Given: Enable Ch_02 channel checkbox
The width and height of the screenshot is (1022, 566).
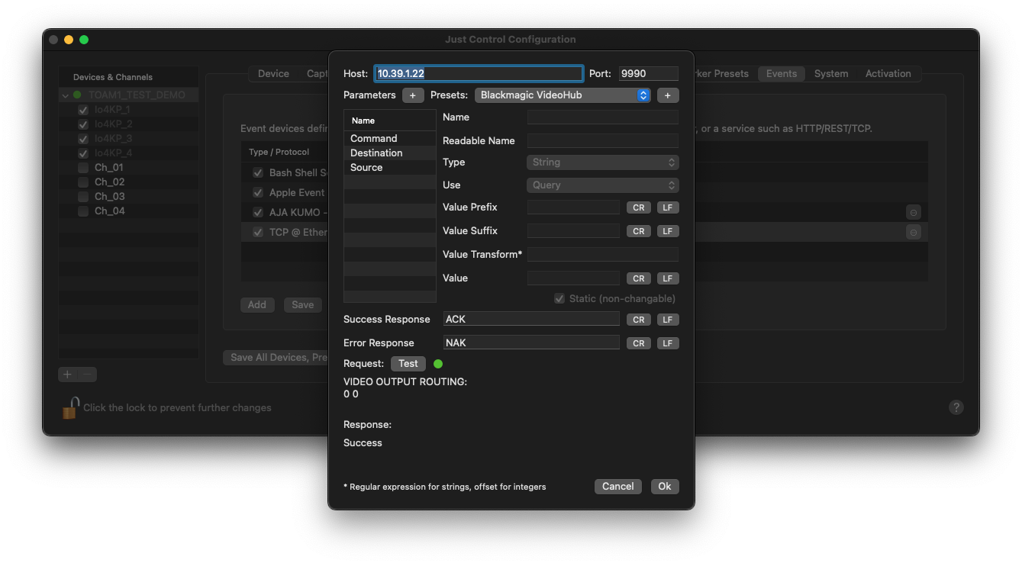Looking at the screenshot, I should pos(83,182).
